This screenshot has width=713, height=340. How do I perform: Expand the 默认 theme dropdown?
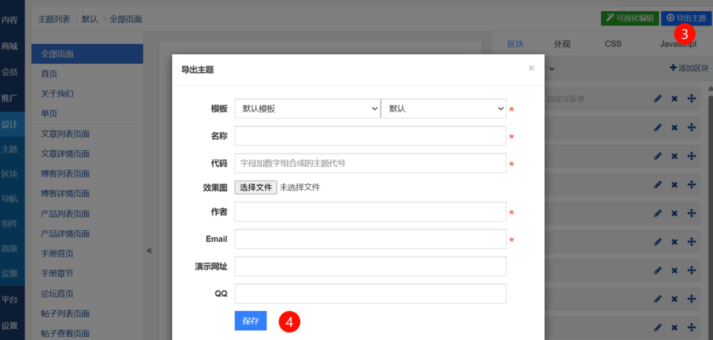pos(444,109)
